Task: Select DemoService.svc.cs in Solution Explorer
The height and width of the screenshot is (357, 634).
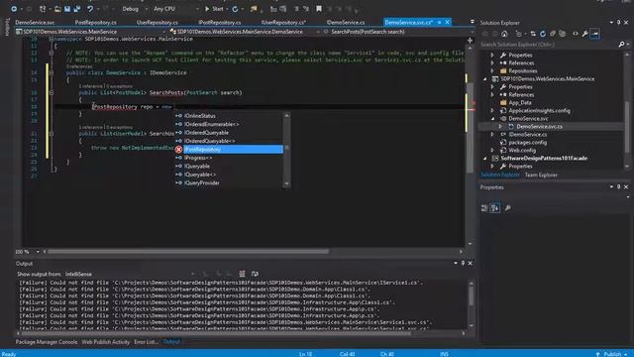Action: [539, 127]
